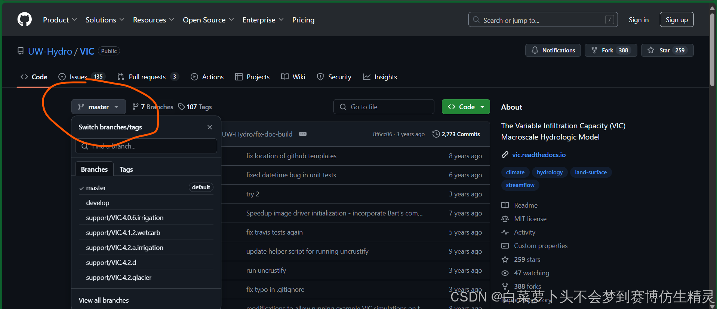717x309 pixels.
Task: Focus the Find a branch input
Action: click(146, 146)
